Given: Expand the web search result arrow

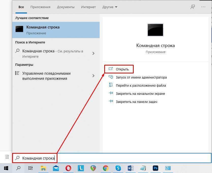Looking at the screenshot, I should 93,53.
